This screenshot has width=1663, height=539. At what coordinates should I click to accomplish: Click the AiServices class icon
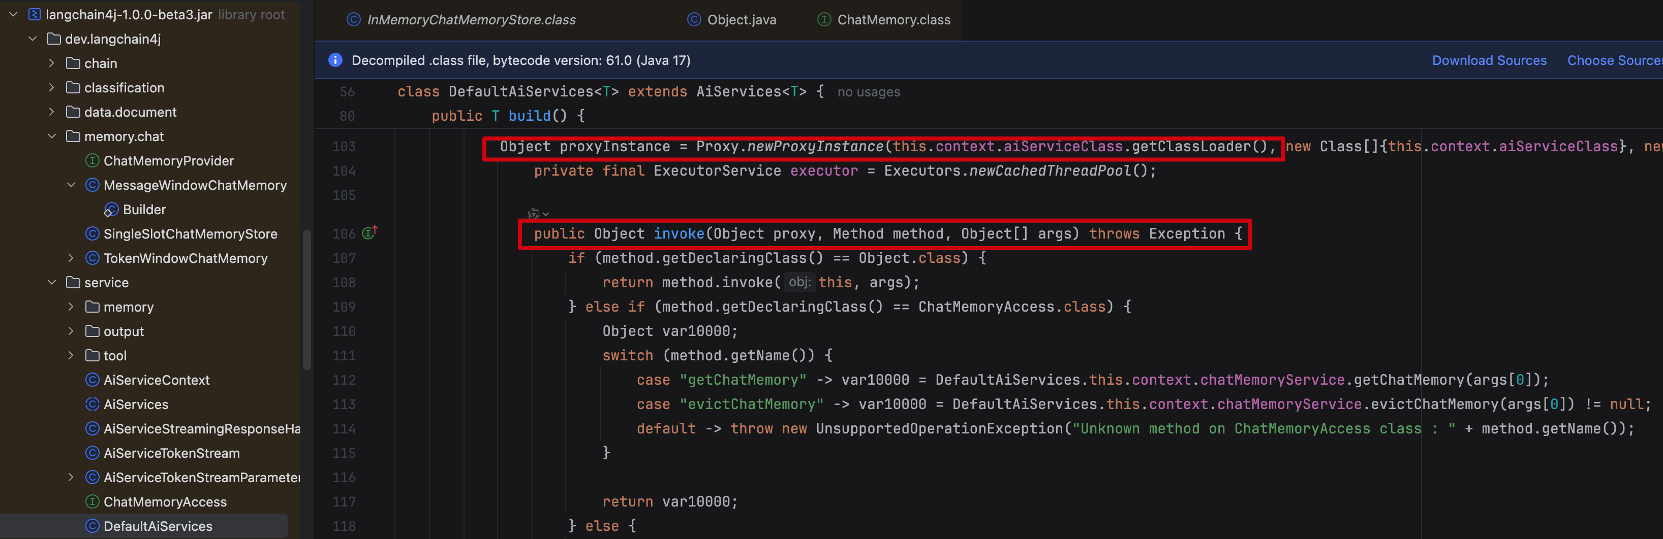[93, 405]
